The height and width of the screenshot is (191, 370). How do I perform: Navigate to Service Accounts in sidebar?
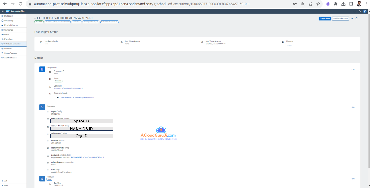click(x=10, y=53)
